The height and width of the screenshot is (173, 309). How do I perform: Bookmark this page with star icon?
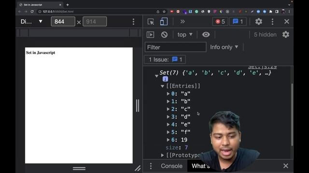coord(164,12)
